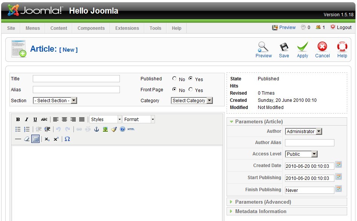Save the new article
Viewport: 357px width, 221px height.
pos(284,50)
